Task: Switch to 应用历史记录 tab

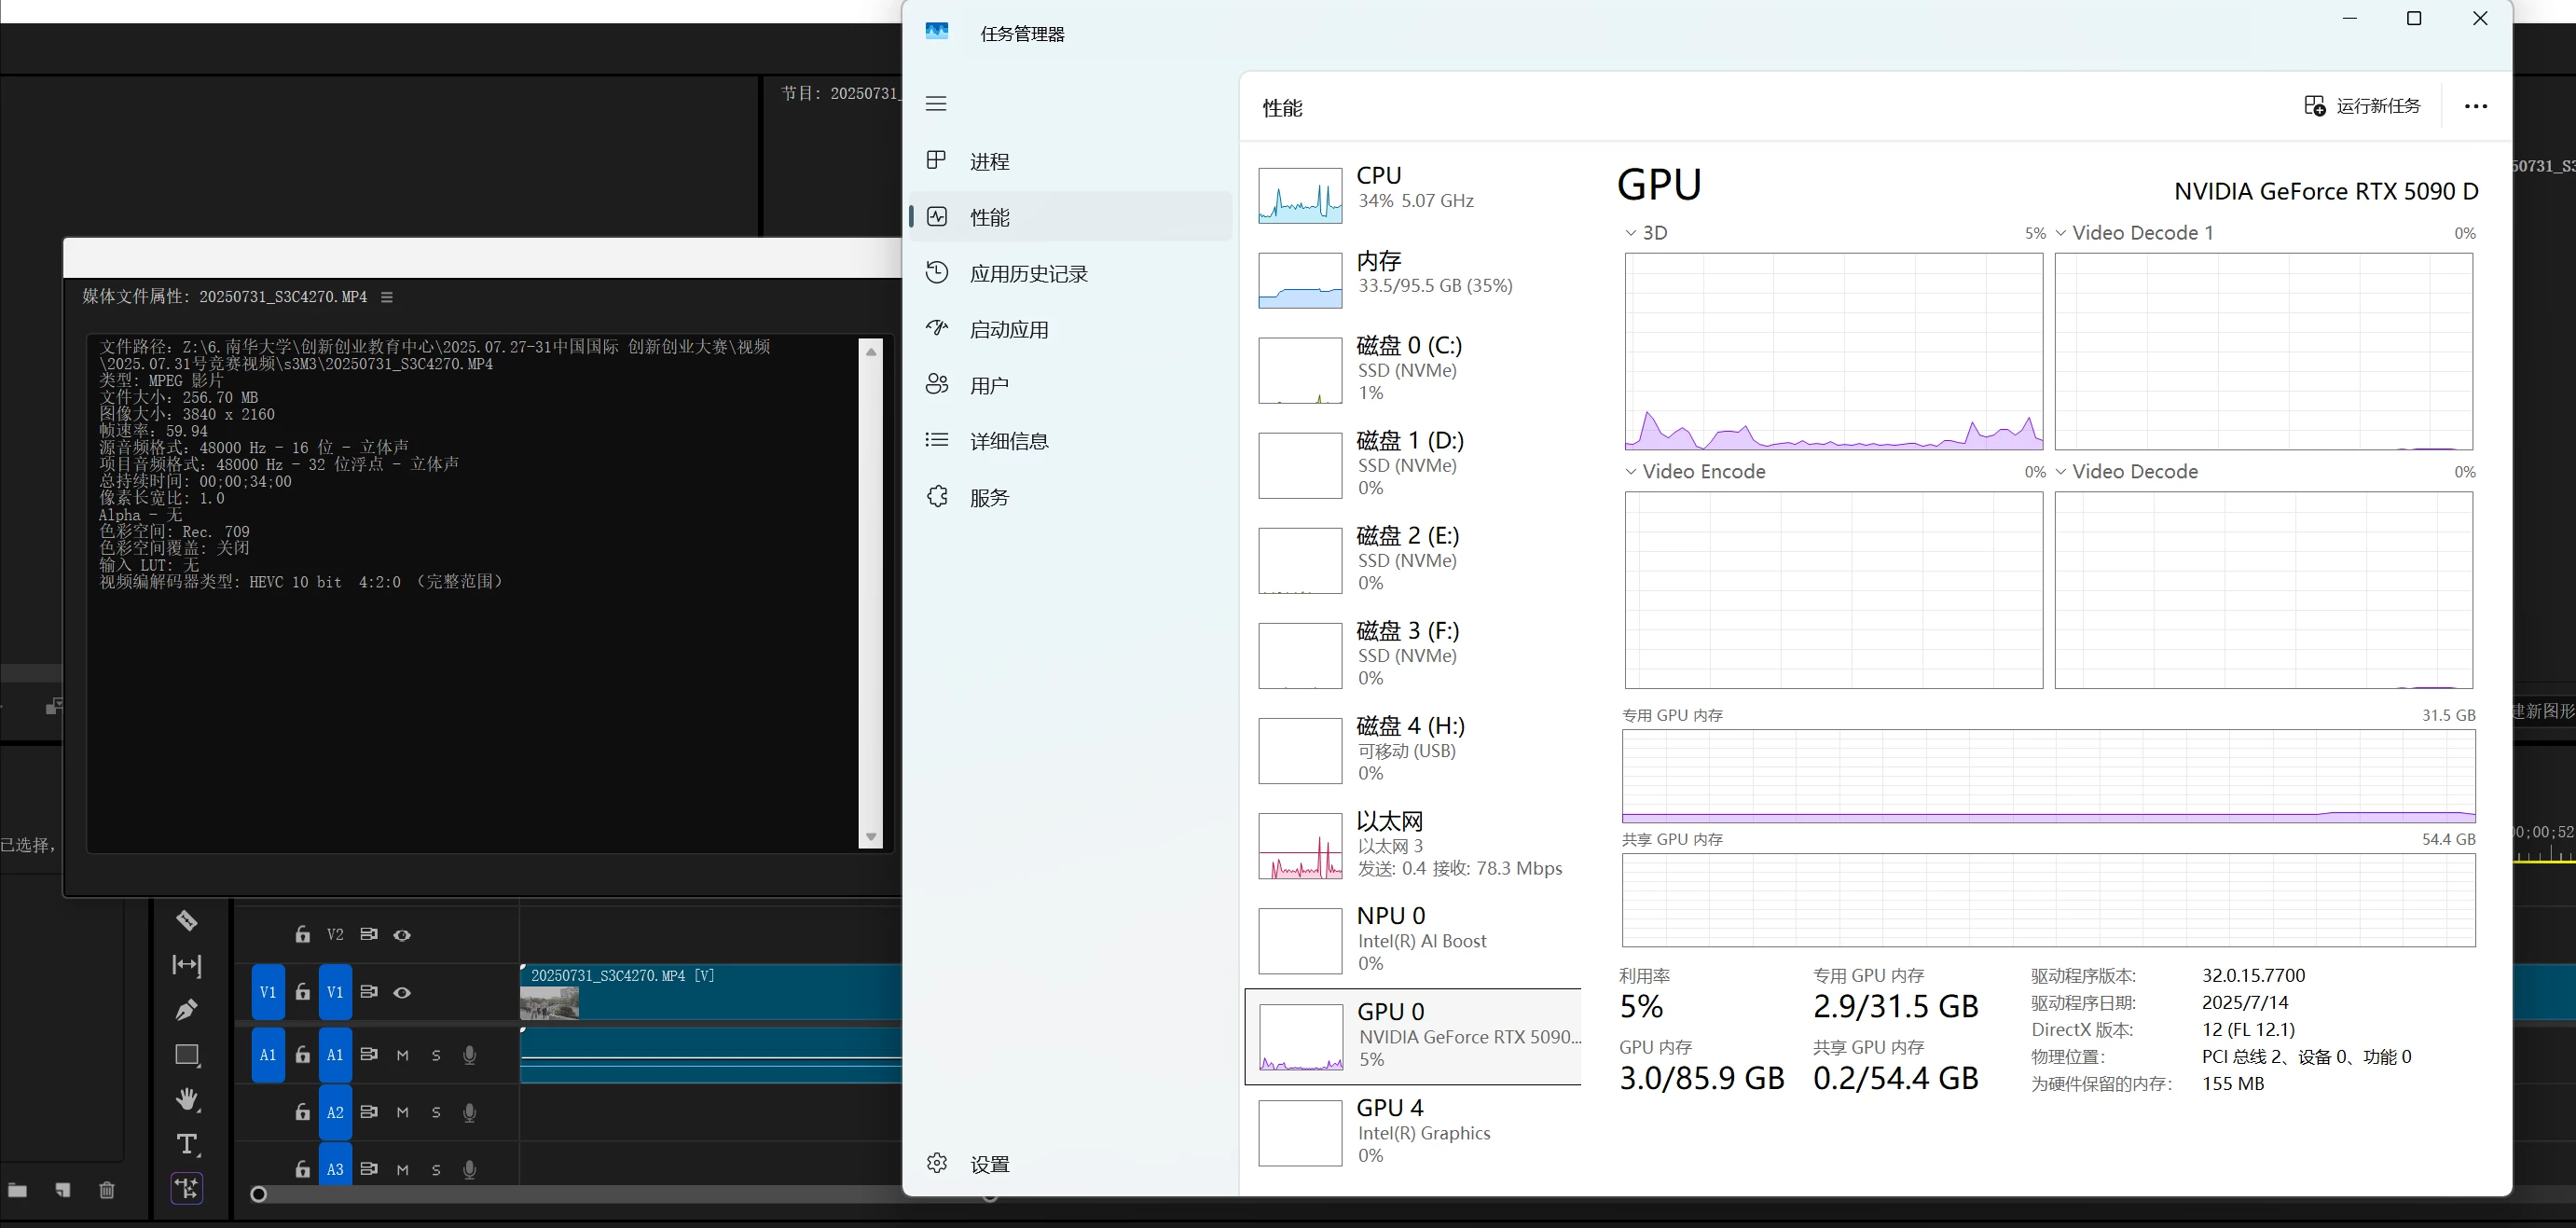Action: (x=1027, y=274)
